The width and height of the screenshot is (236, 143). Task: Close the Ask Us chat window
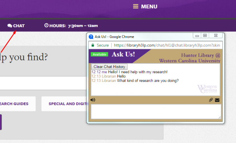[216, 35]
